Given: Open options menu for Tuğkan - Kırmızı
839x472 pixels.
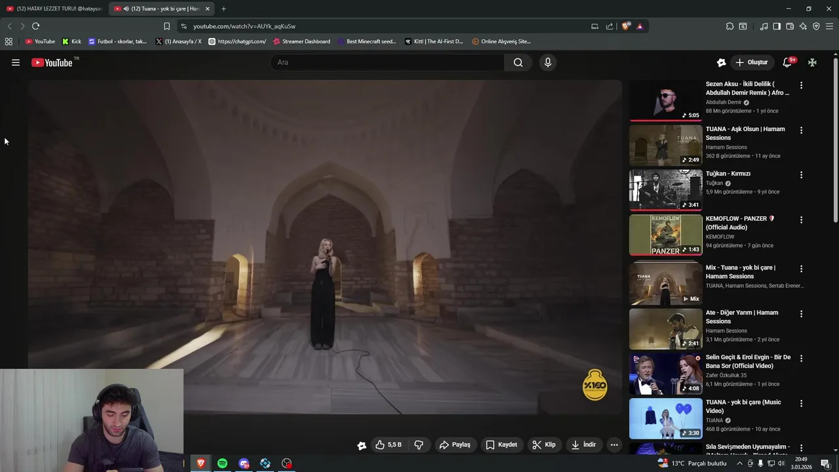Looking at the screenshot, I should 801,175.
